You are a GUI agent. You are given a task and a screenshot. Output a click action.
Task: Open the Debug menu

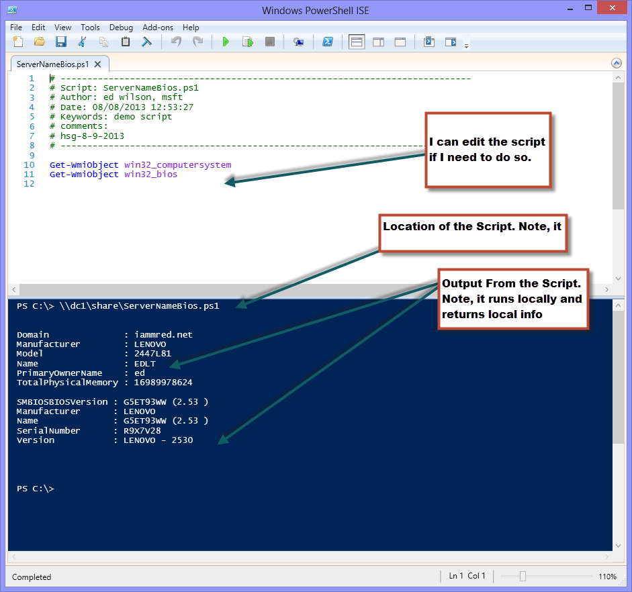click(x=121, y=28)
